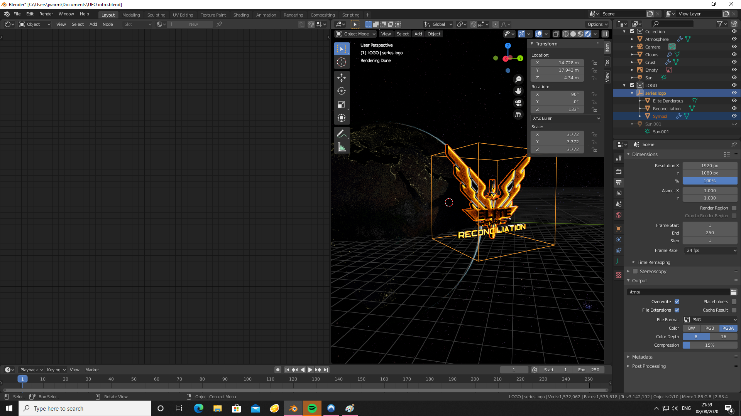Open the File menu
The width and height of the screenshot is (741, 416).
[x=17, y=14]
